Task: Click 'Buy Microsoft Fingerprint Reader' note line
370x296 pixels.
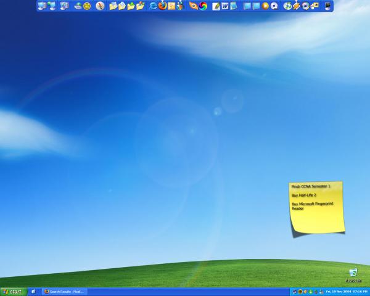Action: tap(313, 206)
